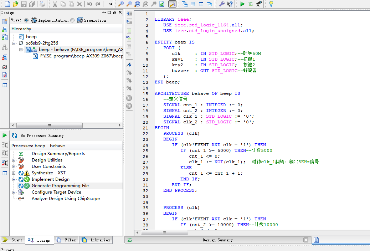
Task: Select the Zoom In toolbar icon
Action: pos(120,4)
